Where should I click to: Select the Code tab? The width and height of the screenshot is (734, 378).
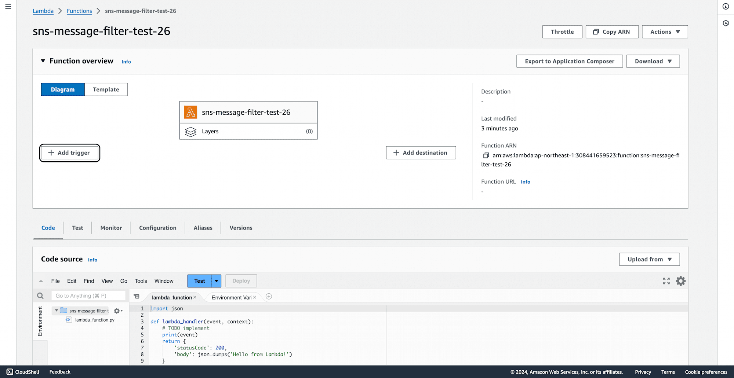tap(48, 228)
